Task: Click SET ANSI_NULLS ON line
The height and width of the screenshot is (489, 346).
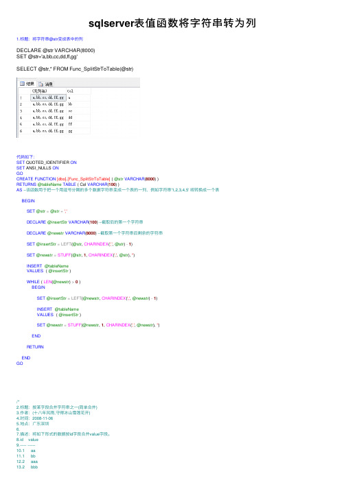Action: coord(38,168)
